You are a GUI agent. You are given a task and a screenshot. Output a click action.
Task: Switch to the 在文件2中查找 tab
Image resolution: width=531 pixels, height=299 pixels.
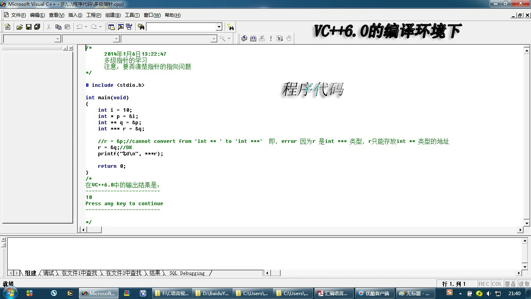click(124, 273)
